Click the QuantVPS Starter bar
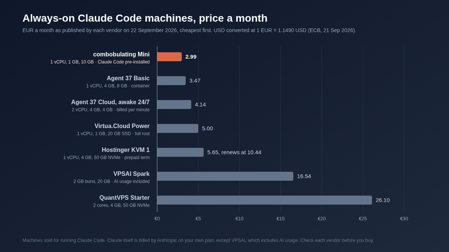449x252 pixels. pyautogui.click(x=265, y=200)
